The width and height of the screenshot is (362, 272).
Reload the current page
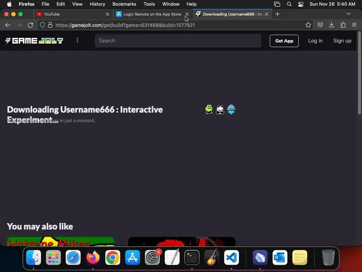pos(30,25)
